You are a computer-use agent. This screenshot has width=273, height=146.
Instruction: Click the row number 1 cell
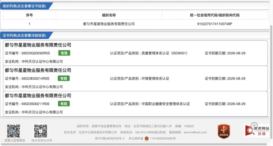pos(29,24)
